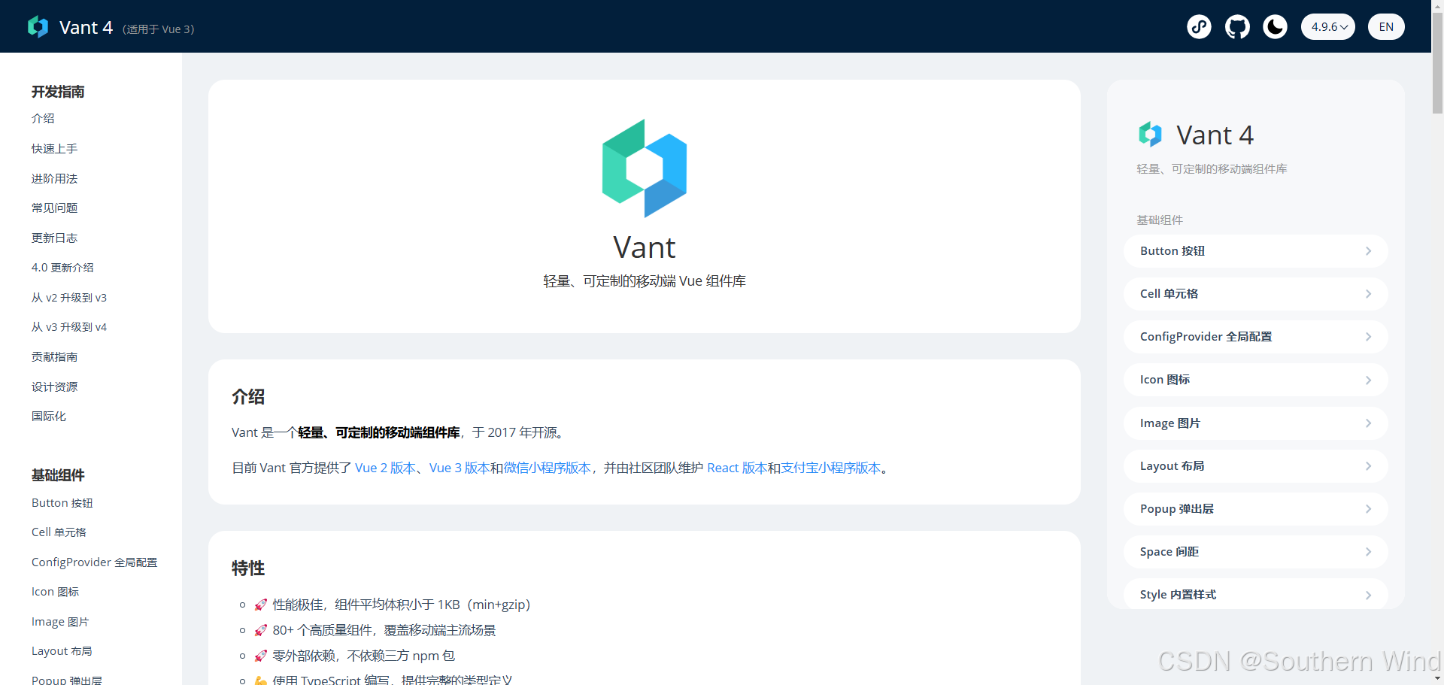Click 零外部依赖 feature line
Viewport: 1444px width, 685px height.
[355, 656]
